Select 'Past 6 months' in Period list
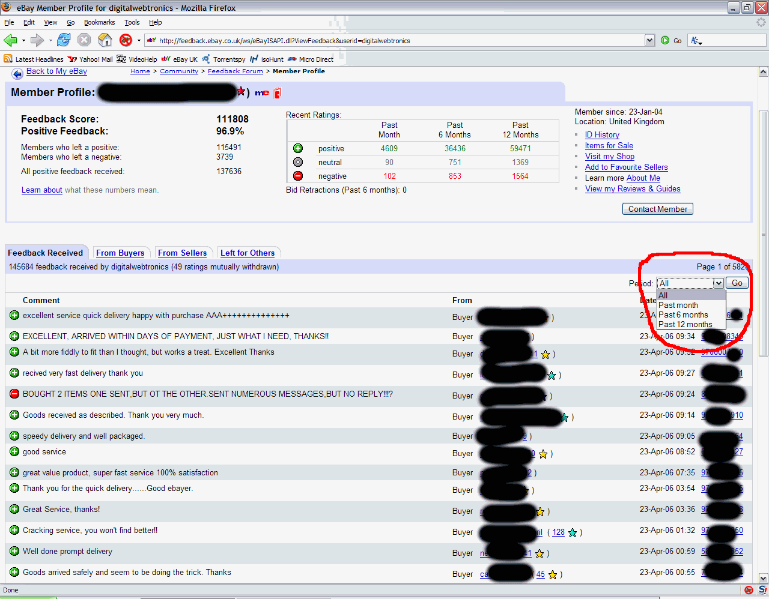 click(x=691, y=315)
